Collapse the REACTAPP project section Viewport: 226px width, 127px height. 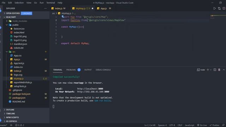[x=11, y=17]
